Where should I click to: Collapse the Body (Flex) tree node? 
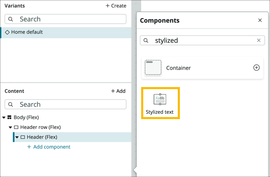tap(4, 117)
